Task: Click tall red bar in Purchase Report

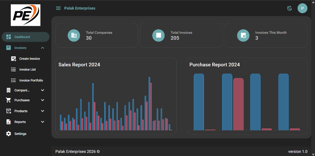Action: tap(238, 104)
